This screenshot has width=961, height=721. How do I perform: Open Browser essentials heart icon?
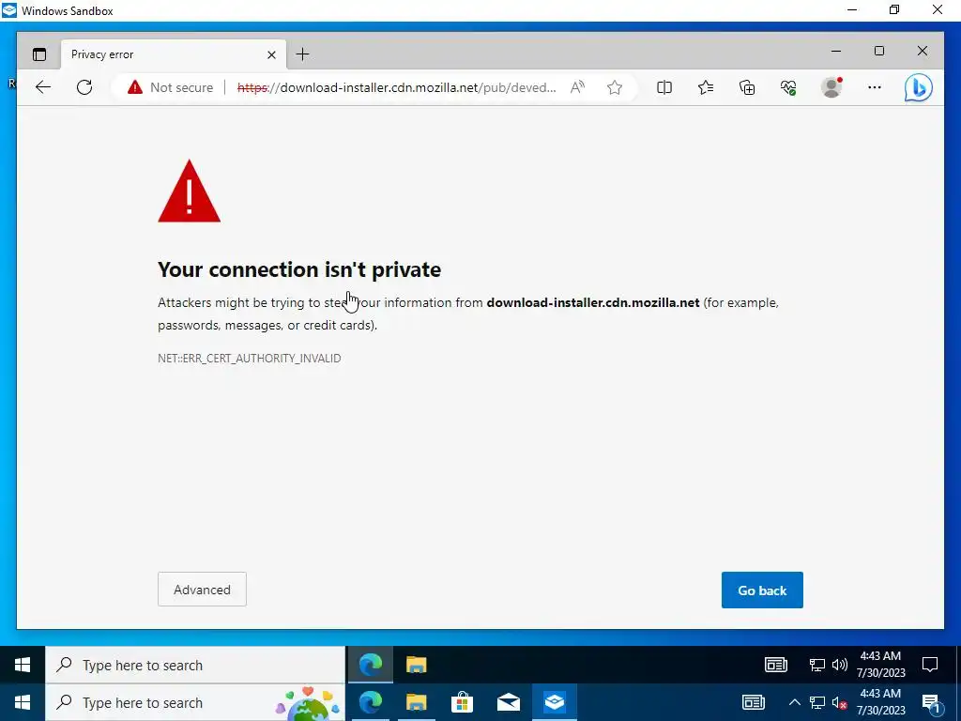click(x=788, y=87)
